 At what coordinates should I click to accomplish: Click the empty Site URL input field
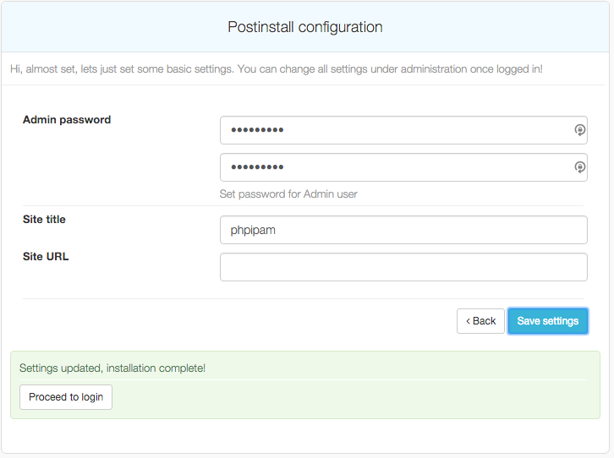pyautogui.click(x=403, y=267)
